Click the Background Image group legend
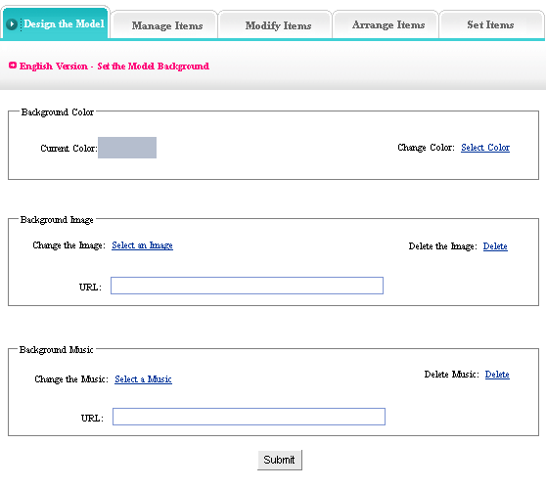Screen dimensions: 546x488 pos(57,220)
